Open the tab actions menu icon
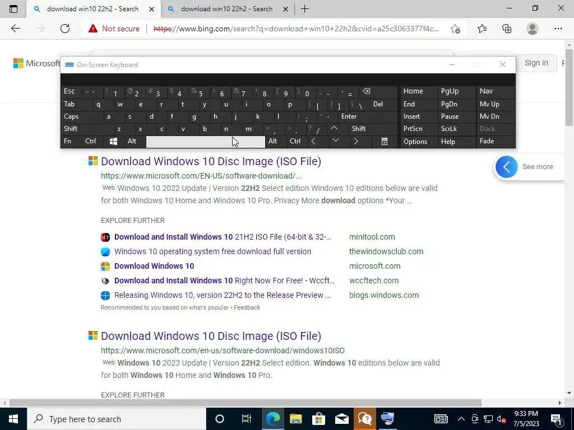This screenshot has height=430, width=574. [13, 9]
